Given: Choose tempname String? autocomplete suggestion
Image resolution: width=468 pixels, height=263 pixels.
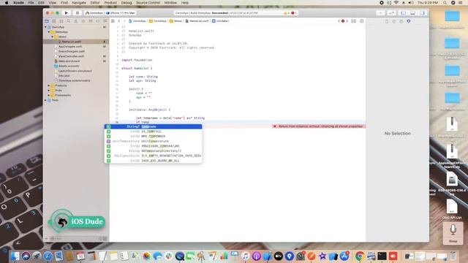Looking at the screenshot, I should (x=153, y=126).
